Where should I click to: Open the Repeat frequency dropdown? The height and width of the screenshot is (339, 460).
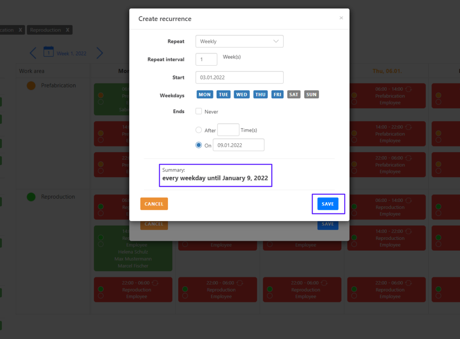(239, 42)
